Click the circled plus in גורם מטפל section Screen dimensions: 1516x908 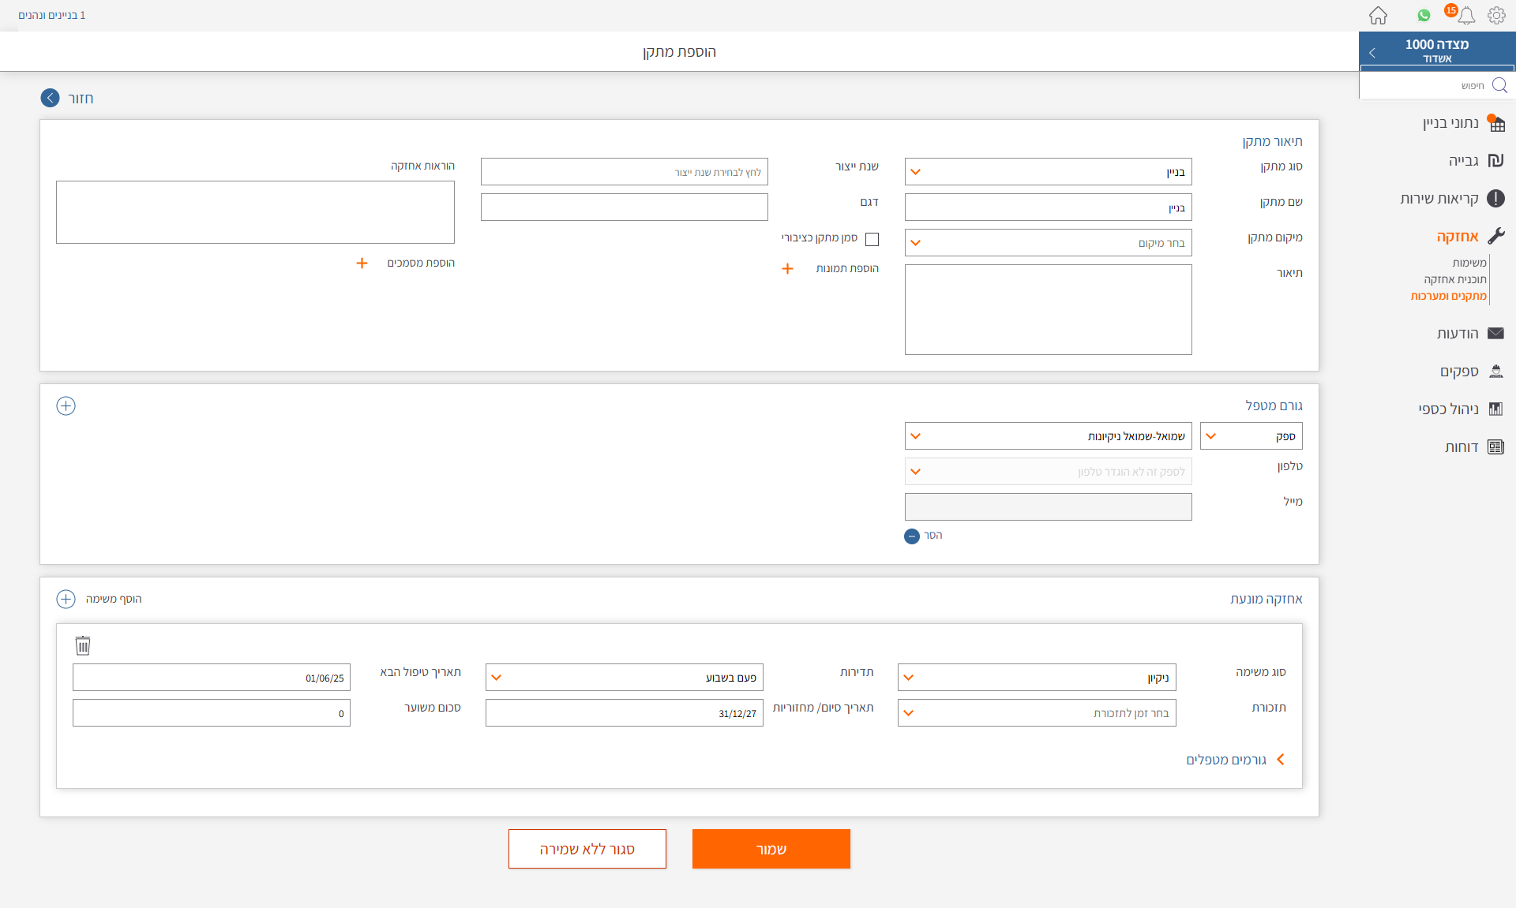coord(66,405)
